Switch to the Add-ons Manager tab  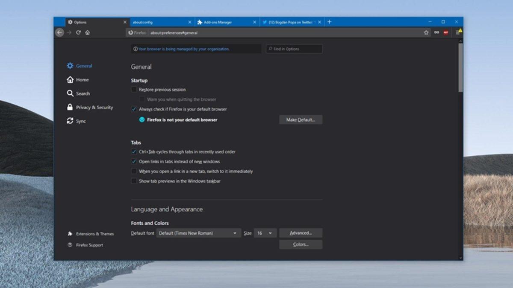click(222, 21)
